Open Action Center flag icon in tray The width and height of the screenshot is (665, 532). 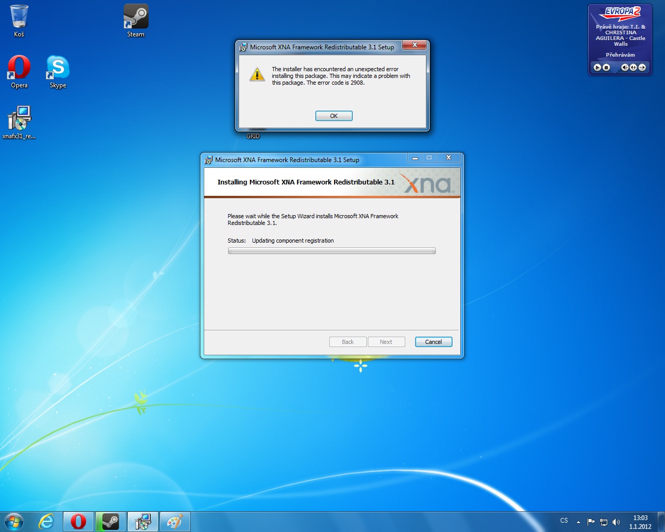(x=591, y=522)
